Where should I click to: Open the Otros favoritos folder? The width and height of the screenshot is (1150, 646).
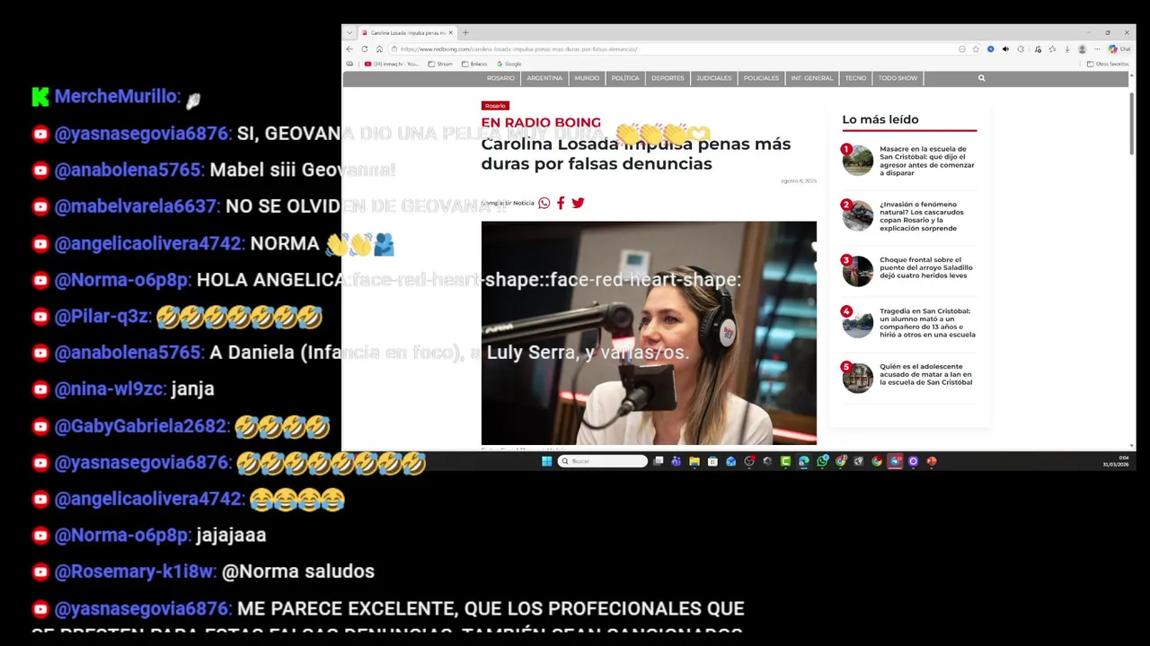[x=1108, y=64]
